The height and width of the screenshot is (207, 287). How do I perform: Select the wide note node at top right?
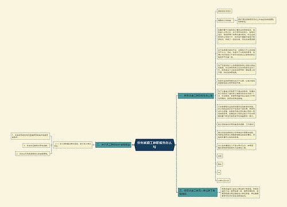pyautogui.click(x=257, y=20)
